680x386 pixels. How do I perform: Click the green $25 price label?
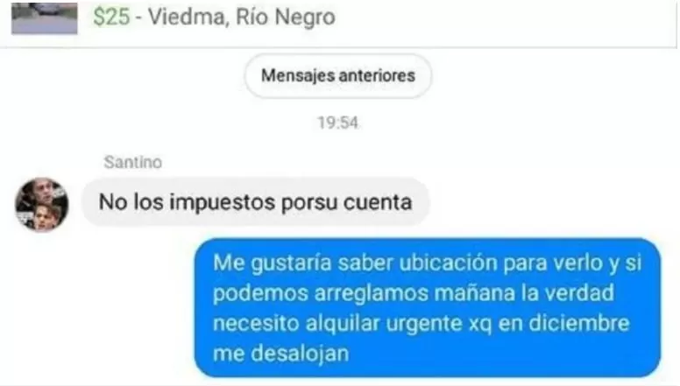click(111, 18)
